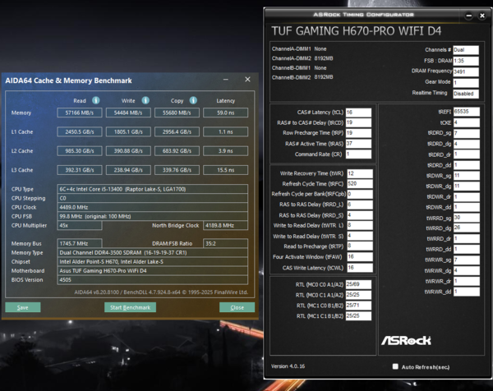
Task: Select the Realtime Timing field showing Disabled
Action: [x=466, y=94]
